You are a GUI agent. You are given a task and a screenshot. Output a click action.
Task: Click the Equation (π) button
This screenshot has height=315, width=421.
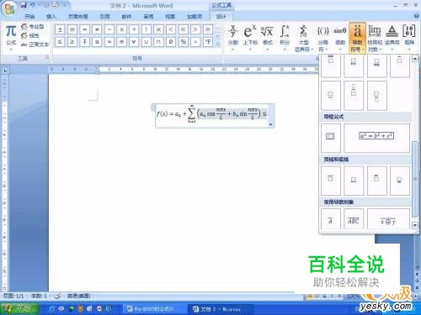click(x=11, y=38)
